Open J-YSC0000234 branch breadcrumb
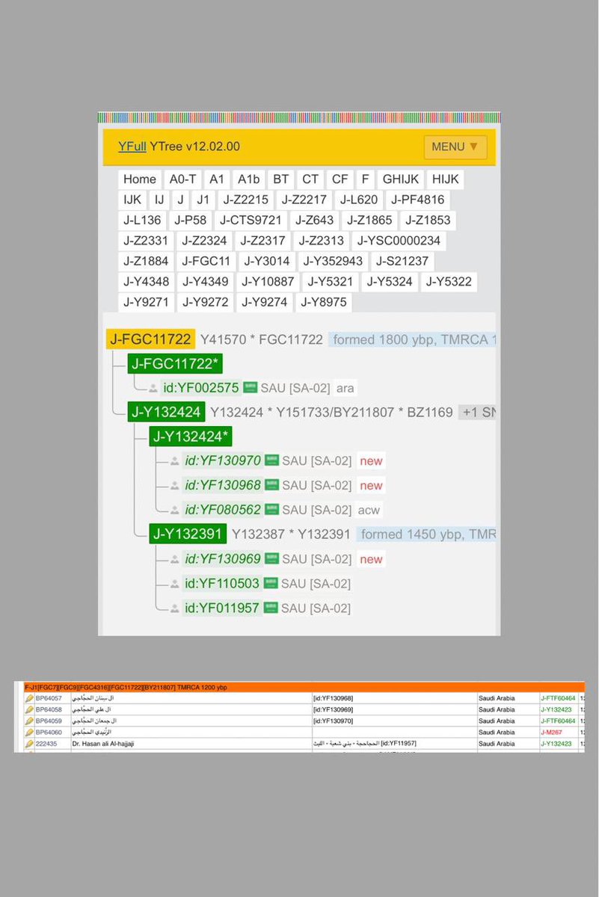Viewport: 599px width, 897px height. tap(399, 241)
